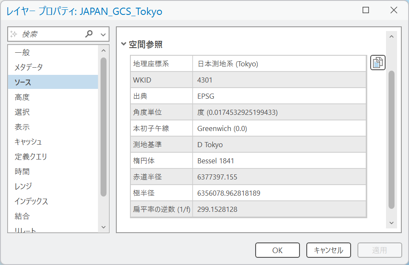Click the search magnifier icon
The height and width of the screenshot is (265, 409).
click(89, 34)
